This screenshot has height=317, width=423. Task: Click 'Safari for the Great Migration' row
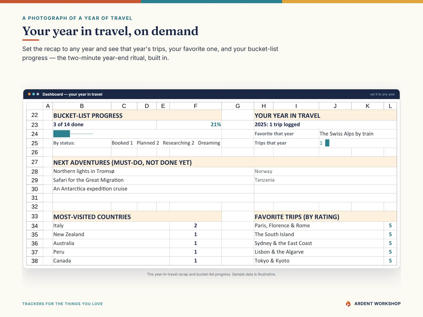153,180
